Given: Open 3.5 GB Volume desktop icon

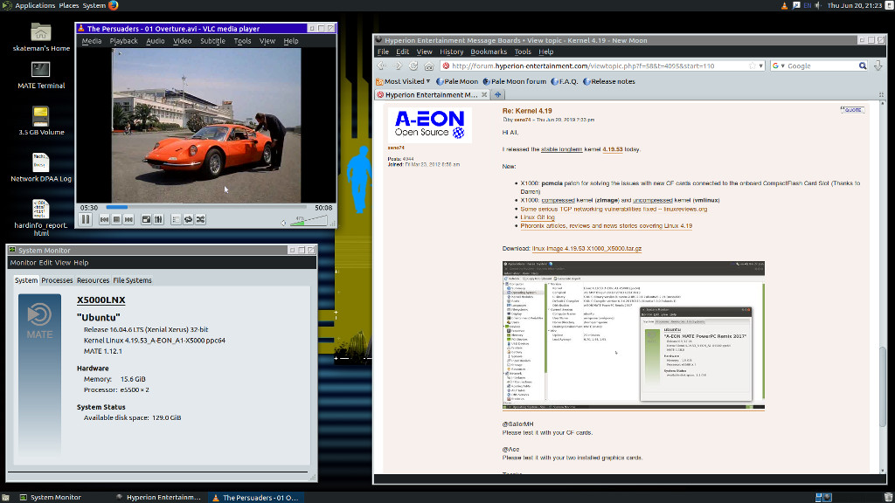Looking at the screenshot, I should 41,121.
